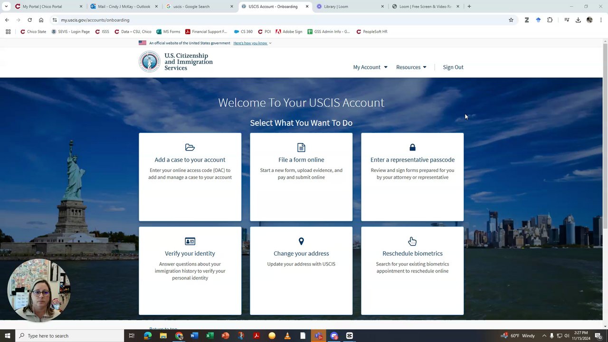Open the Chrome three-dot menu
This screenshot has height=342, width=608.
(601, 20)
